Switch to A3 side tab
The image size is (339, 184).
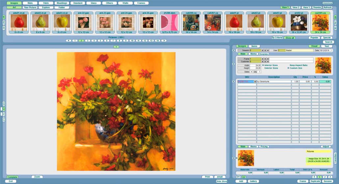(x=4, y=28)
